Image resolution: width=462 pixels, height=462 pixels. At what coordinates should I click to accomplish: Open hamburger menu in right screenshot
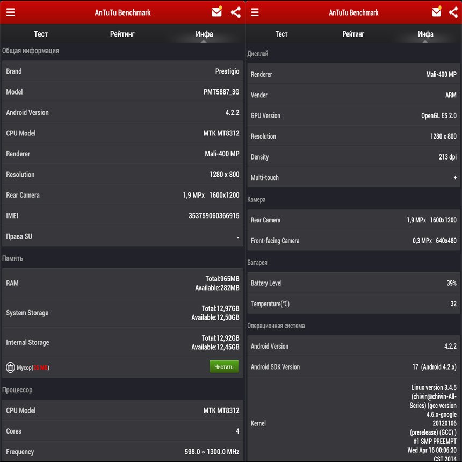[255, 12]
